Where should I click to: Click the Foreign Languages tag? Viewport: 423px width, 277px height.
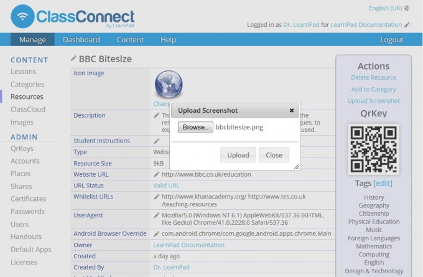coord(374,238)
